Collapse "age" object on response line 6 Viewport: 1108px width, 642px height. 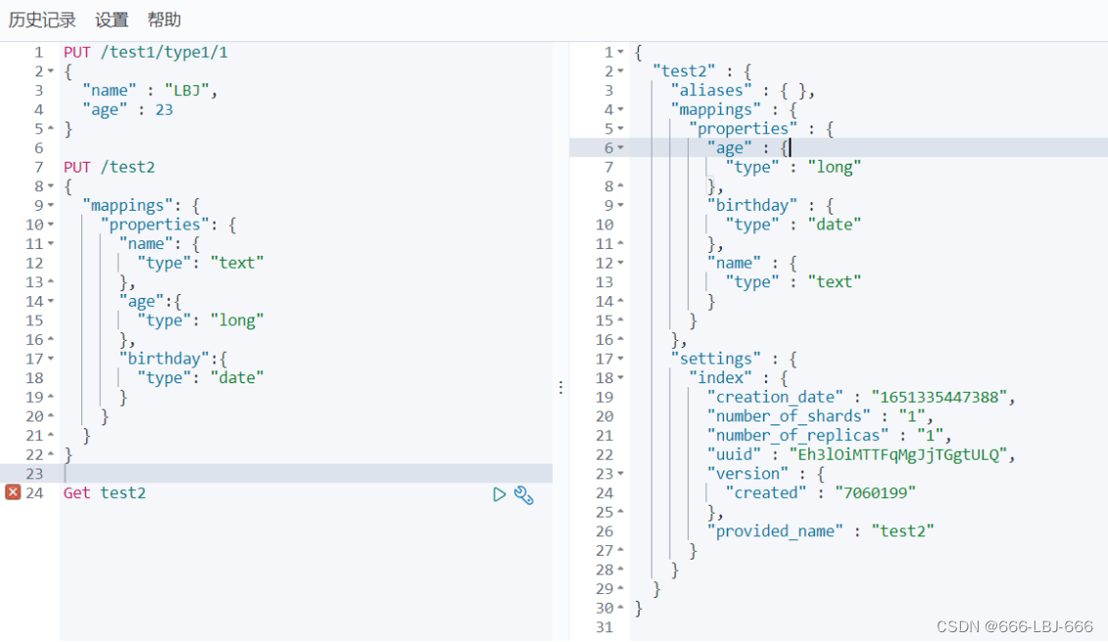point(620,148)
